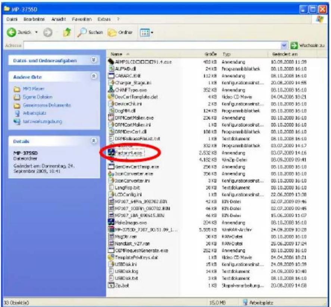
Task: Open the Datei menu
Action: pos(12,19)
